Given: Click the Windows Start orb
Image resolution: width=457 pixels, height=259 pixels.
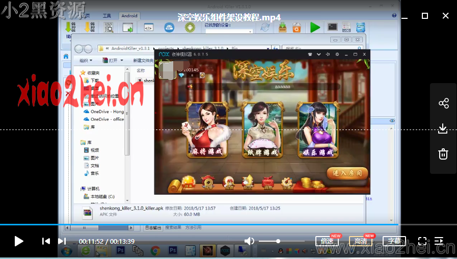Looking at the screenshot, I should coord(66,251).
